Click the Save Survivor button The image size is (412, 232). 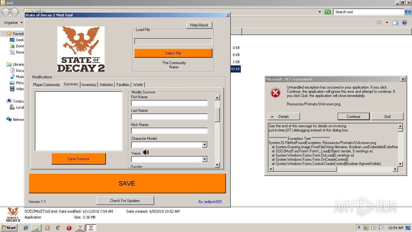(79, 159)
